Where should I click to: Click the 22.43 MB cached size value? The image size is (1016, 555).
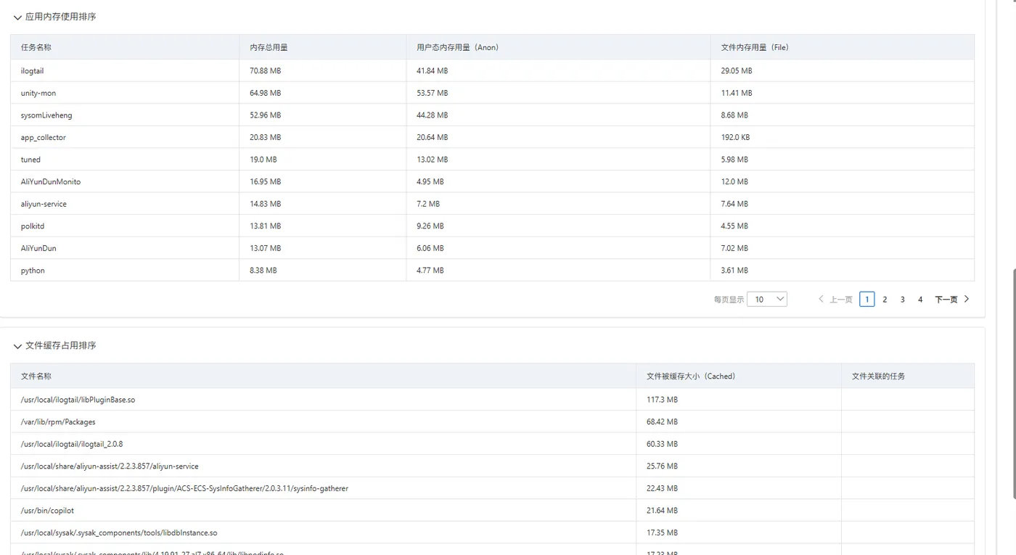[662, 488]
